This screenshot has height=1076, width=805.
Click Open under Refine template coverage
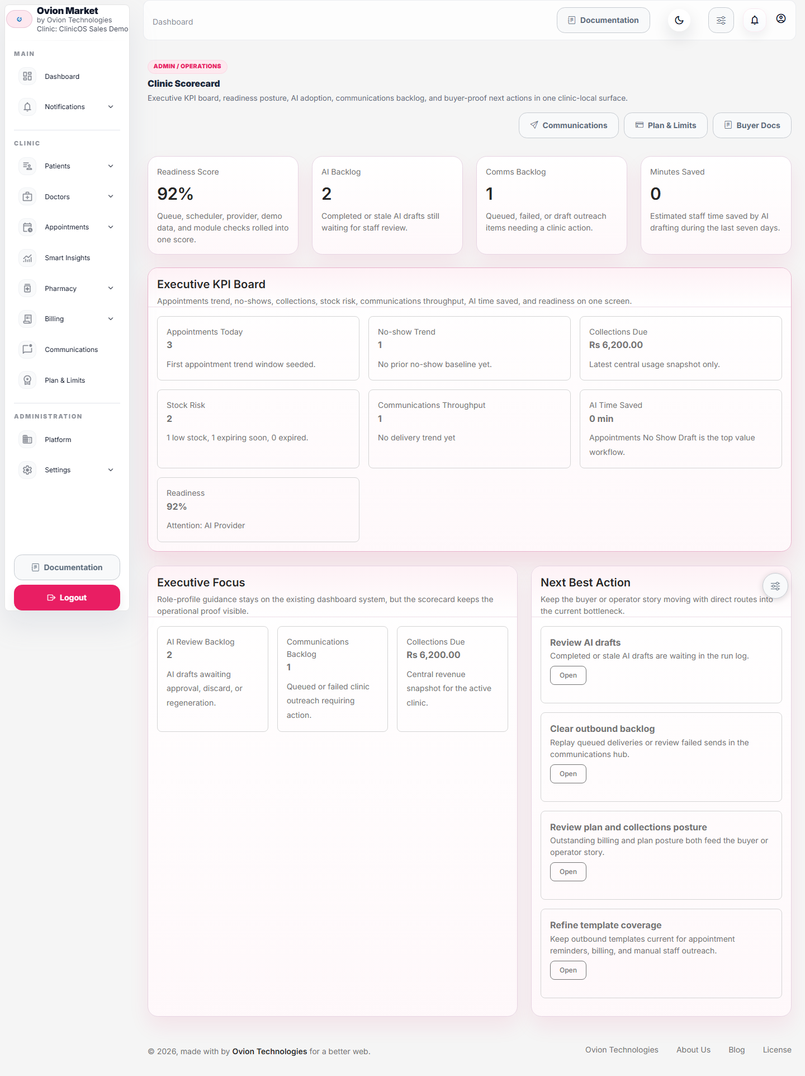[x=568, y=970]
